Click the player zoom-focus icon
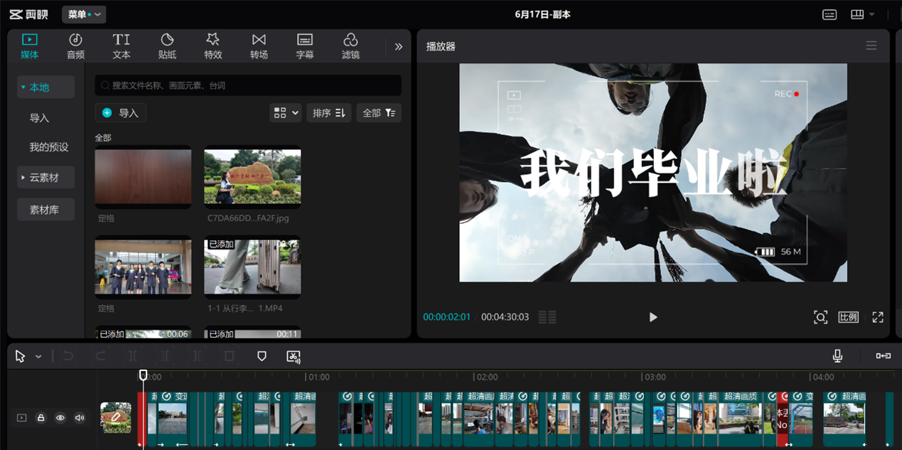Image resolution: width=902 pixels, height=450 pixels. click(x=820, y=317)
